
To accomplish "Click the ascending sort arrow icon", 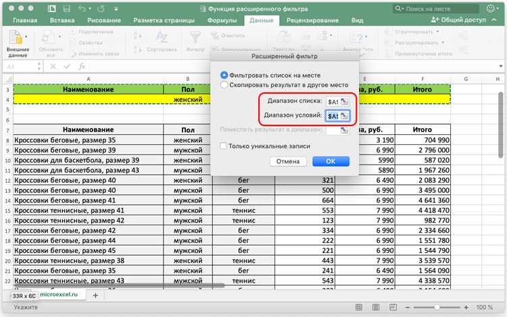I will click(137, 35).
